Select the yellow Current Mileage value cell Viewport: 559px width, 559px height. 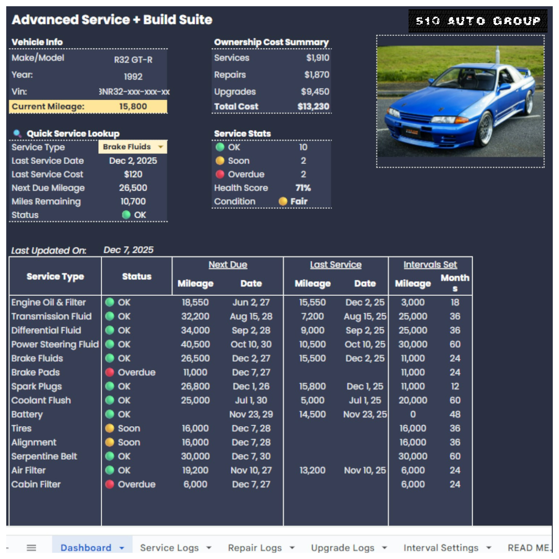pyautogui.click(x=133, y=106)
